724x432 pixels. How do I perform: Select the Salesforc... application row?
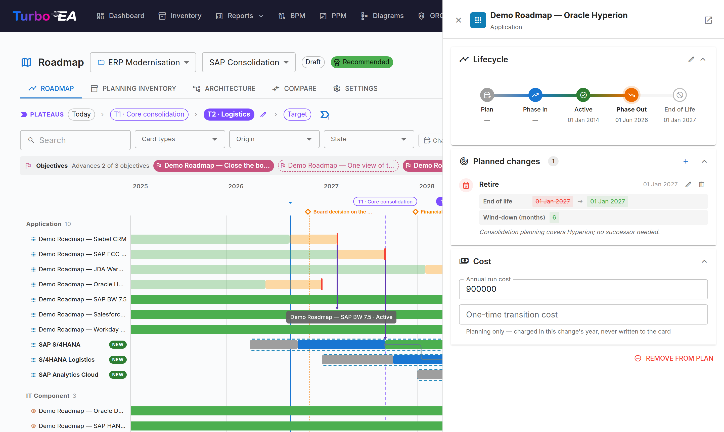click(79, 314)
